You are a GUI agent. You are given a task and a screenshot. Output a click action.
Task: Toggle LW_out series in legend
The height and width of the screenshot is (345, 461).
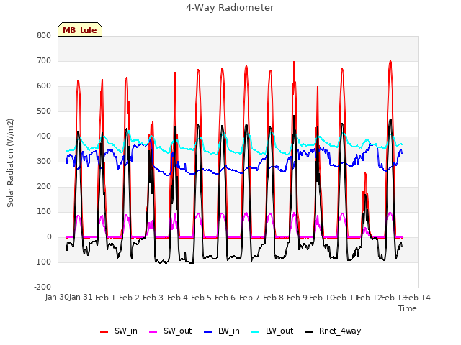tap(272, 331)
